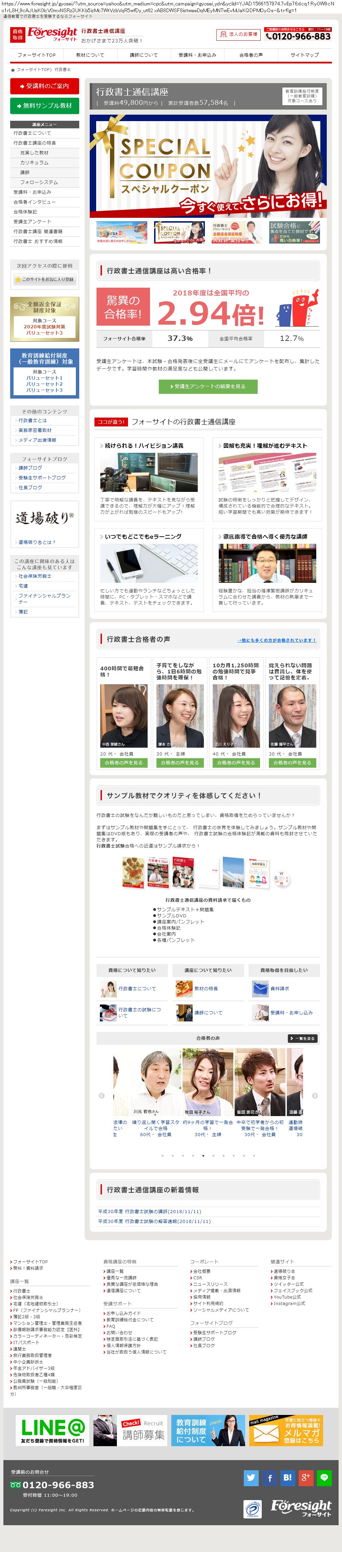Click the メルマガ登録はこちら orange banner
This screenshot has width=342, height=1552.
(285, 1430)
